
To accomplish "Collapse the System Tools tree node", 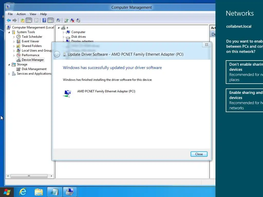I will coord(9,32).
